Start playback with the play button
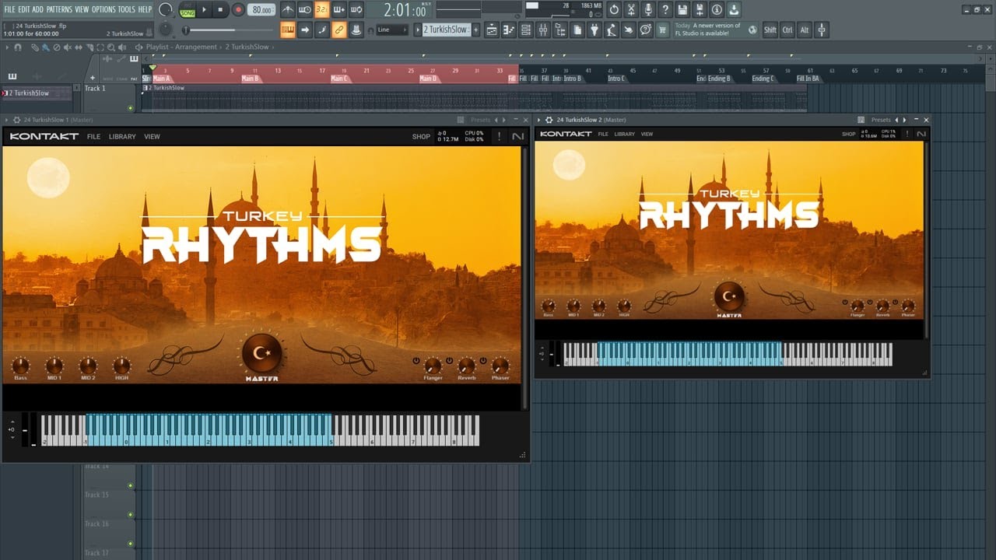Screen dimensions: 996x560 204,10
